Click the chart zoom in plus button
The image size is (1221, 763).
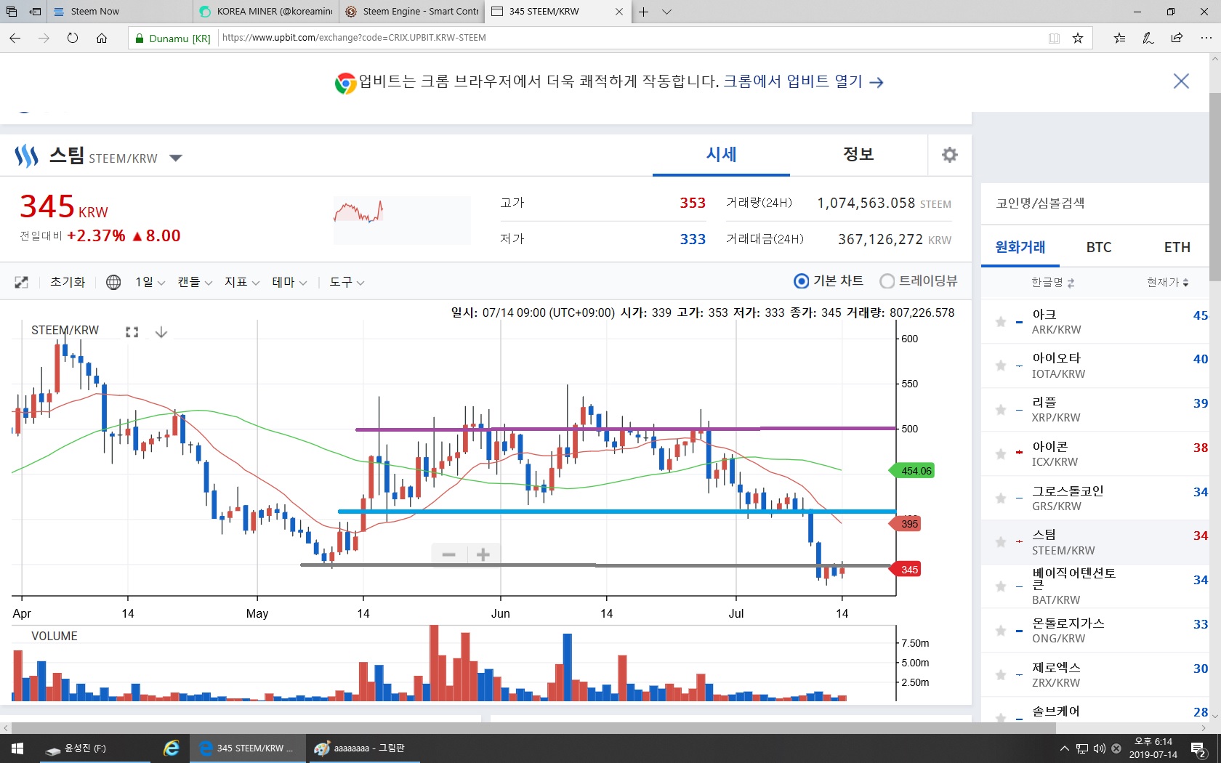click(x=483, y=555)
